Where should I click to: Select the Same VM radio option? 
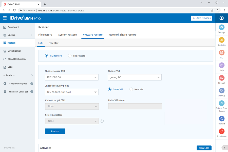[110, 89]
